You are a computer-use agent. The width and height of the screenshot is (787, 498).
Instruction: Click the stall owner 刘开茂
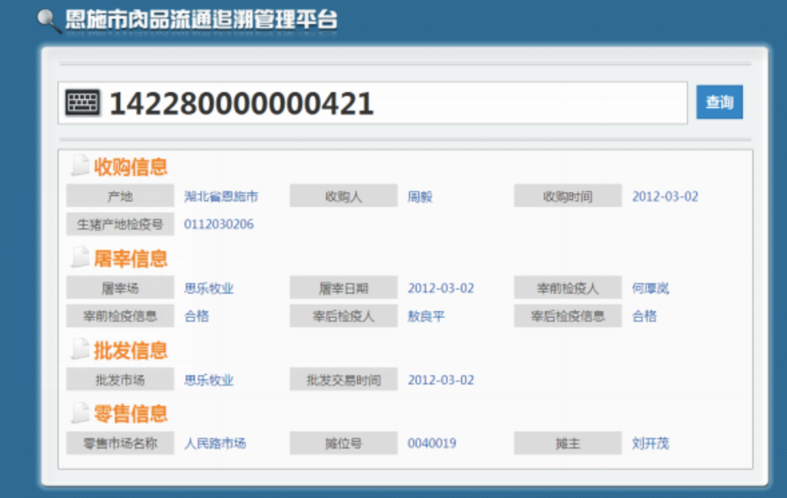click(650, 443)
